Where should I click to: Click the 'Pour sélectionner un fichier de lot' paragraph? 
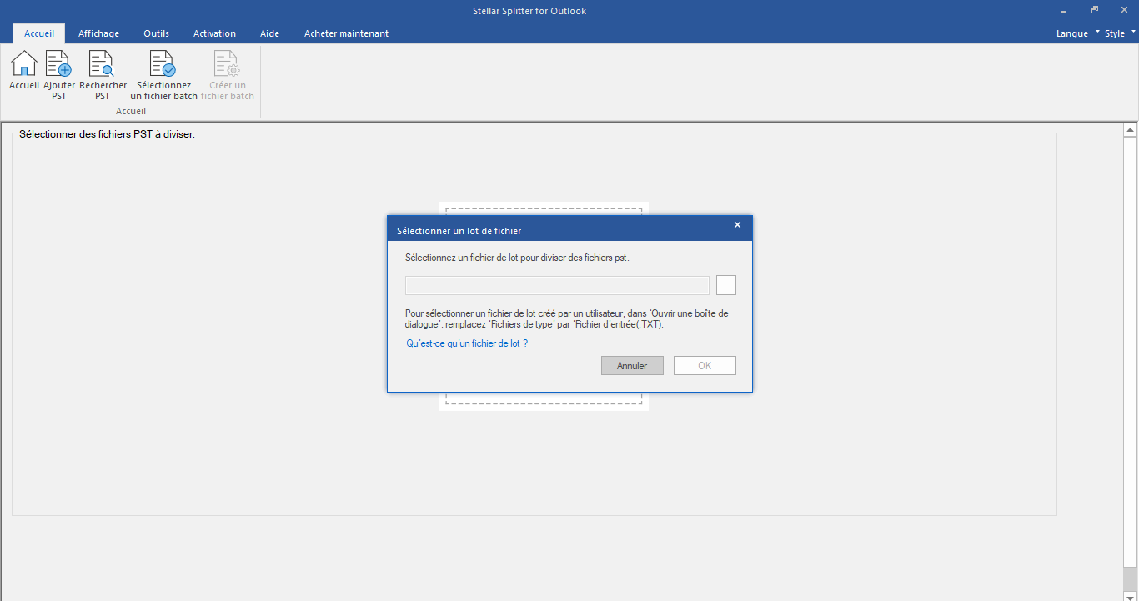[567, 319]
